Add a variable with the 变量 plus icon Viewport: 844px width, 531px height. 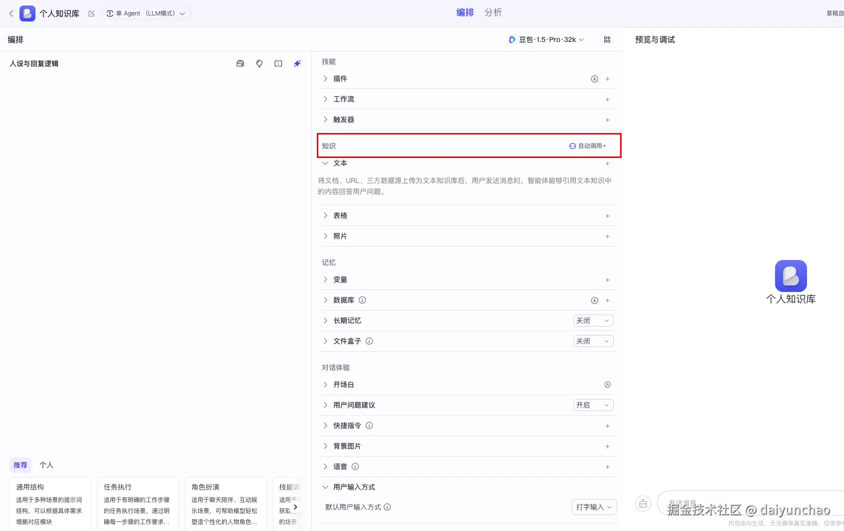608,280
